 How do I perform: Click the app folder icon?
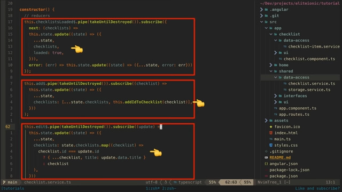click(x=271, y=28)
